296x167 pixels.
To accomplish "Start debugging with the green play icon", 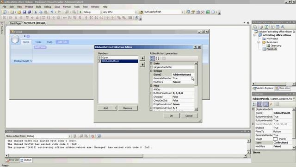I will tap(80, 12).
